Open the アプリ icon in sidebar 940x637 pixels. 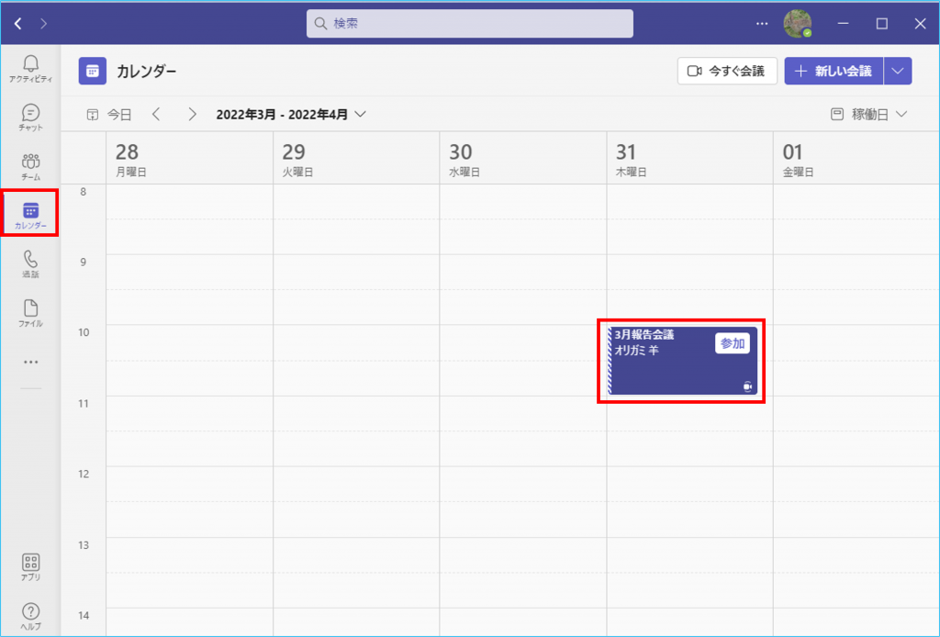click(x=30, y=566)
